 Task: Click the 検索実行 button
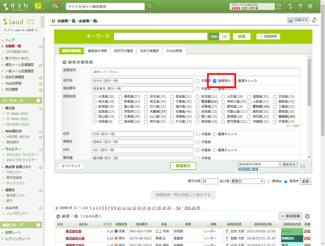tap(183, 166)
